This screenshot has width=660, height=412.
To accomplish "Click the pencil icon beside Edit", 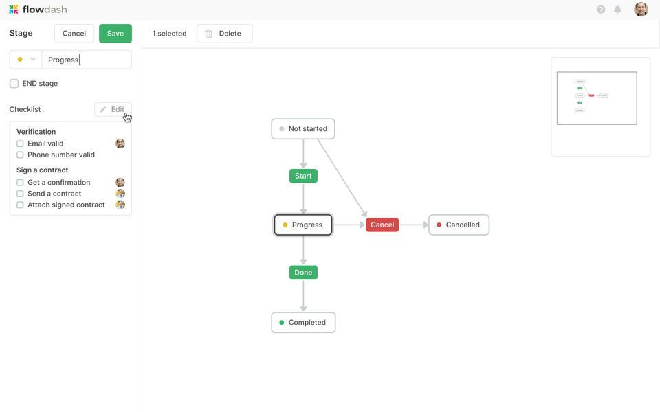I will (x=103, y=110).
